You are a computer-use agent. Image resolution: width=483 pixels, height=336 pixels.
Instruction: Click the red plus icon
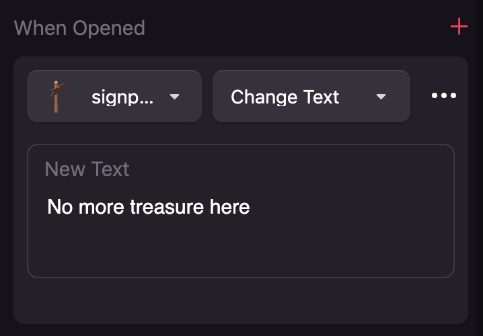click(459, 27)
